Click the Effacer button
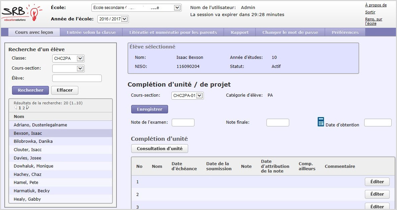 click(x=67, y=90)
